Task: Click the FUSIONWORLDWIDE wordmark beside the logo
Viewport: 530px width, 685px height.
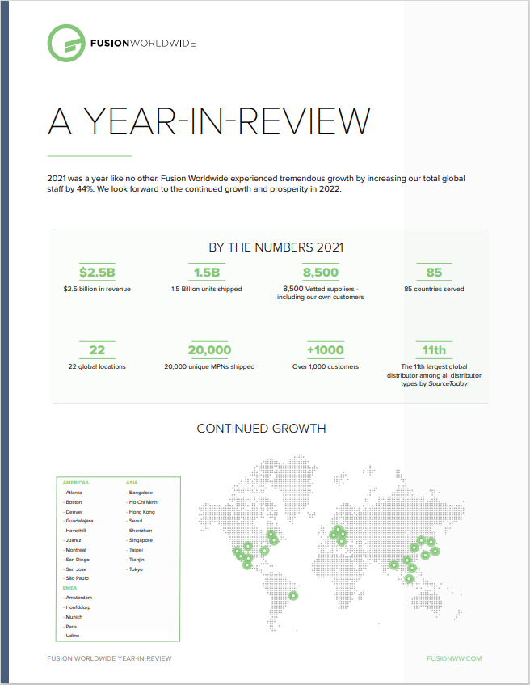Action: [143, 43]
